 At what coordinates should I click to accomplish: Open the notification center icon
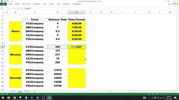tap(175, 97)
